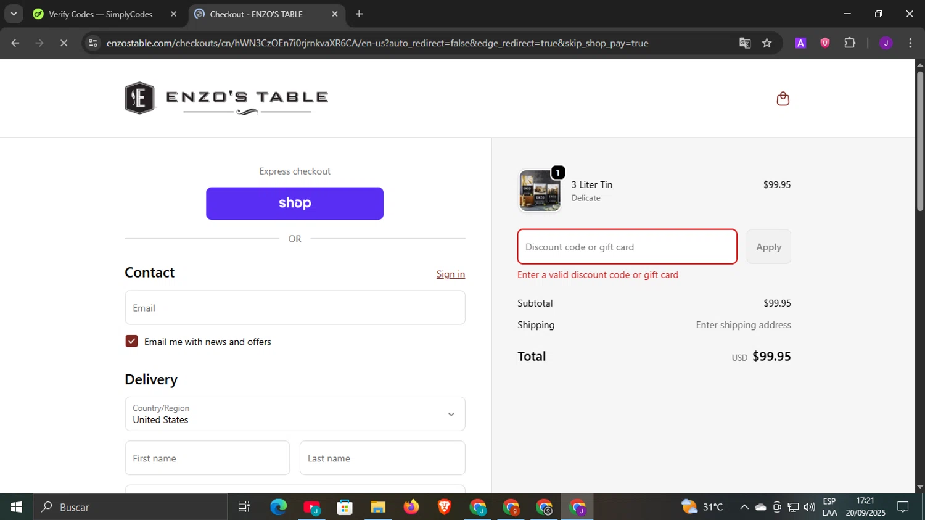
Task: Click the browser forward arrow
Action: [x=39, y=43]
